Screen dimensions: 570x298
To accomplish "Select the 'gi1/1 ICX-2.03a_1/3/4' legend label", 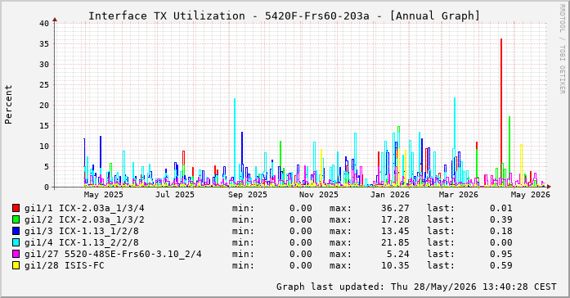I will [84, 208].
